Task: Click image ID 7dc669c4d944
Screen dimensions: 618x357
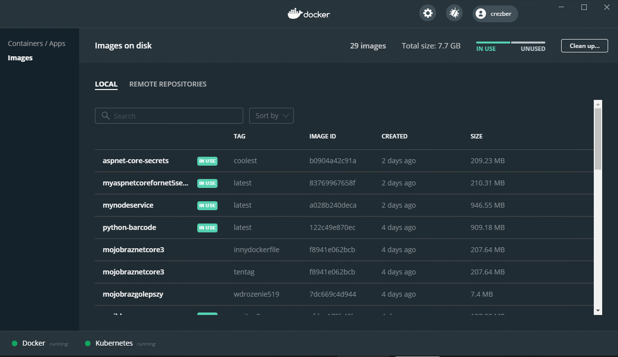Action: 333,294
